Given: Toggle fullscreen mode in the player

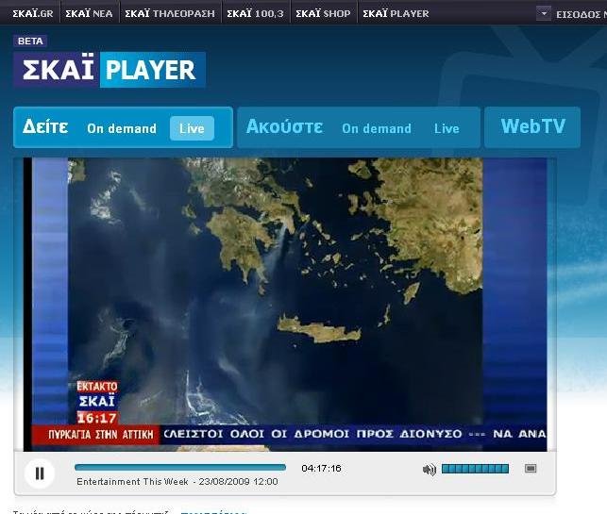Looking at the screenshot, I should (531, 469).
